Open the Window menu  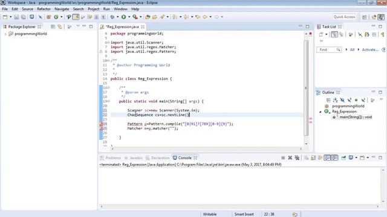coord(120,9)
